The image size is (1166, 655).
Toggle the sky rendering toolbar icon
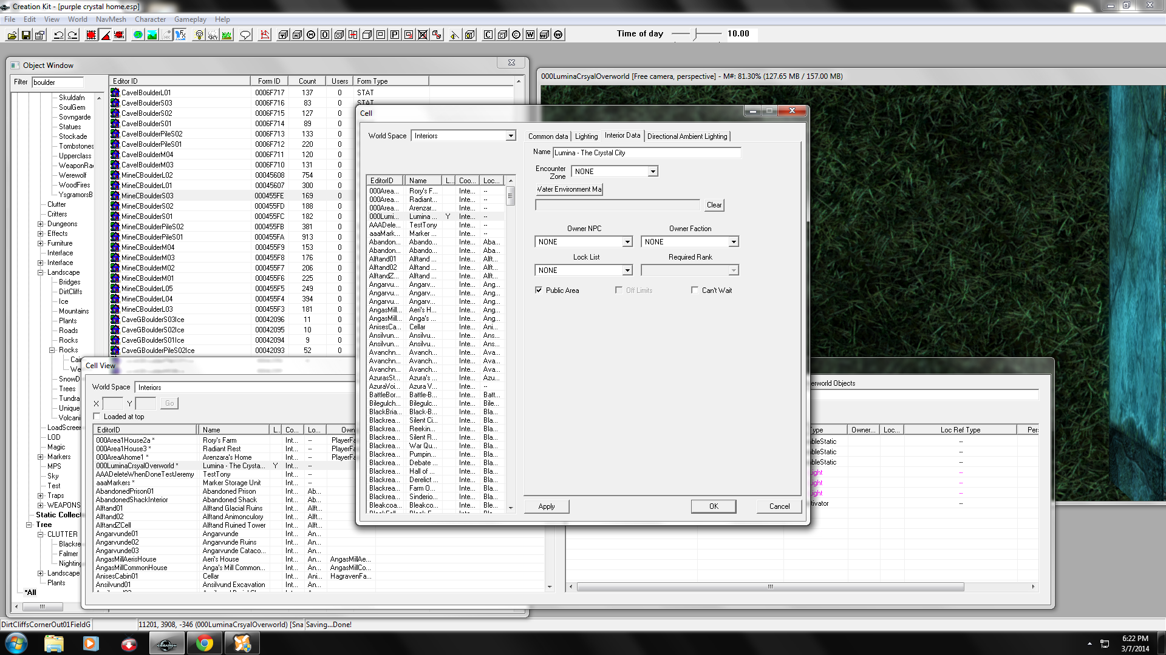click(213, 35)
